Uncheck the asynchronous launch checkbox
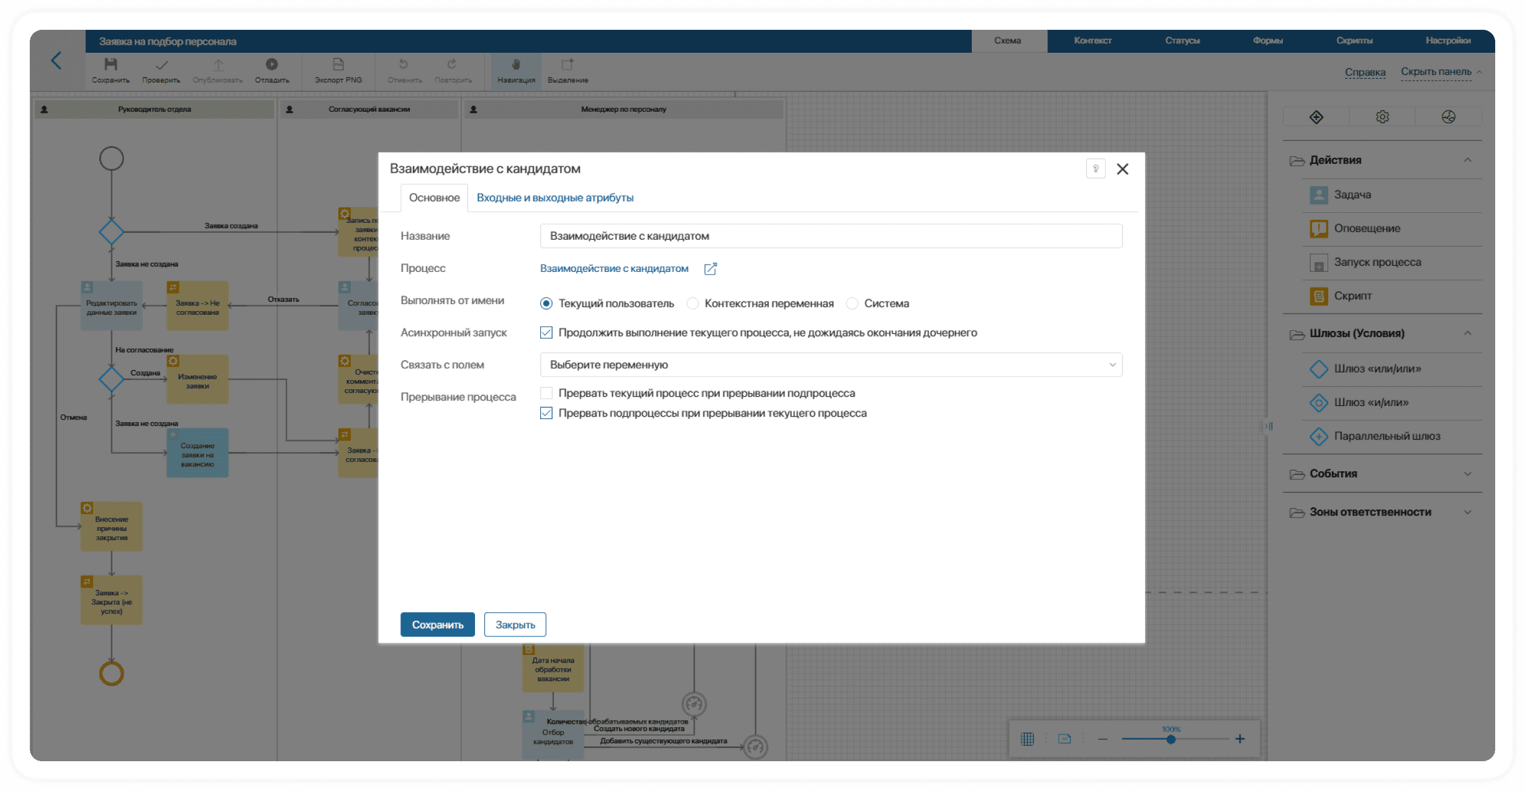 coord(546,333)
